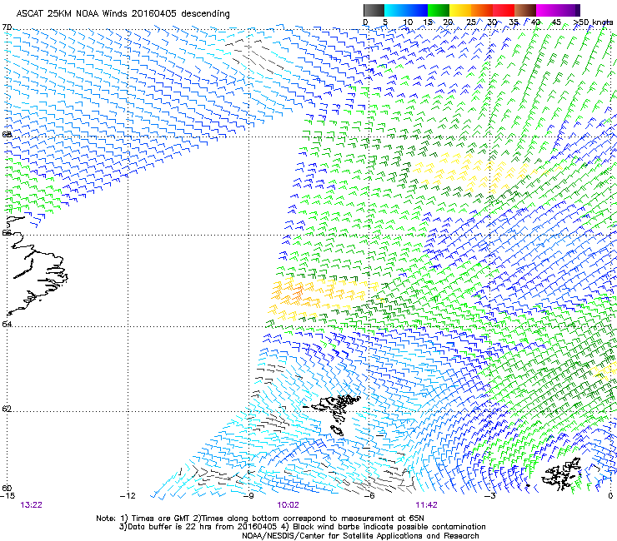Click the yellow 20-25 knots color swatch
The image size is (617, 541).
(x=460, y=10)
